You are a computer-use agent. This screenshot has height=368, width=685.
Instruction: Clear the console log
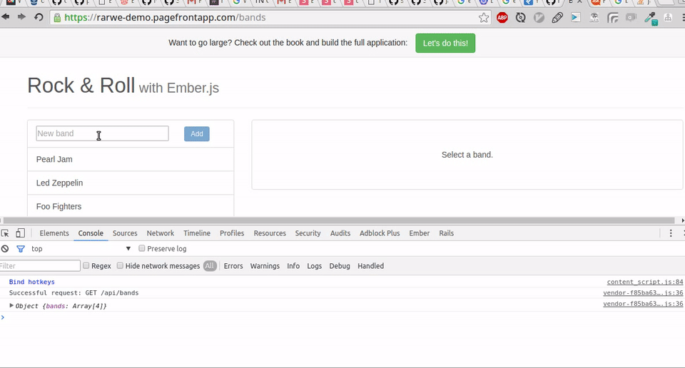click(x=5, y=248)
